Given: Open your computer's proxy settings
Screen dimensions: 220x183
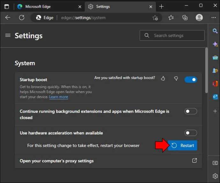Looking at the screenshot, I should point(108,161).
